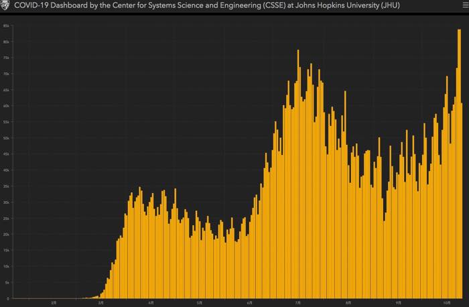The image size is (469, 307).
Task: Click the 5月 label on the x-axis
Action: pyautogui.click(x=200, y=303)
